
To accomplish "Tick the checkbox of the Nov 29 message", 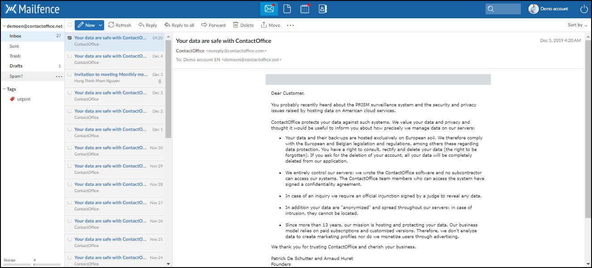I will [69, 166].
